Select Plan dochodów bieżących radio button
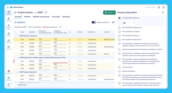 [x=119, y=18]
